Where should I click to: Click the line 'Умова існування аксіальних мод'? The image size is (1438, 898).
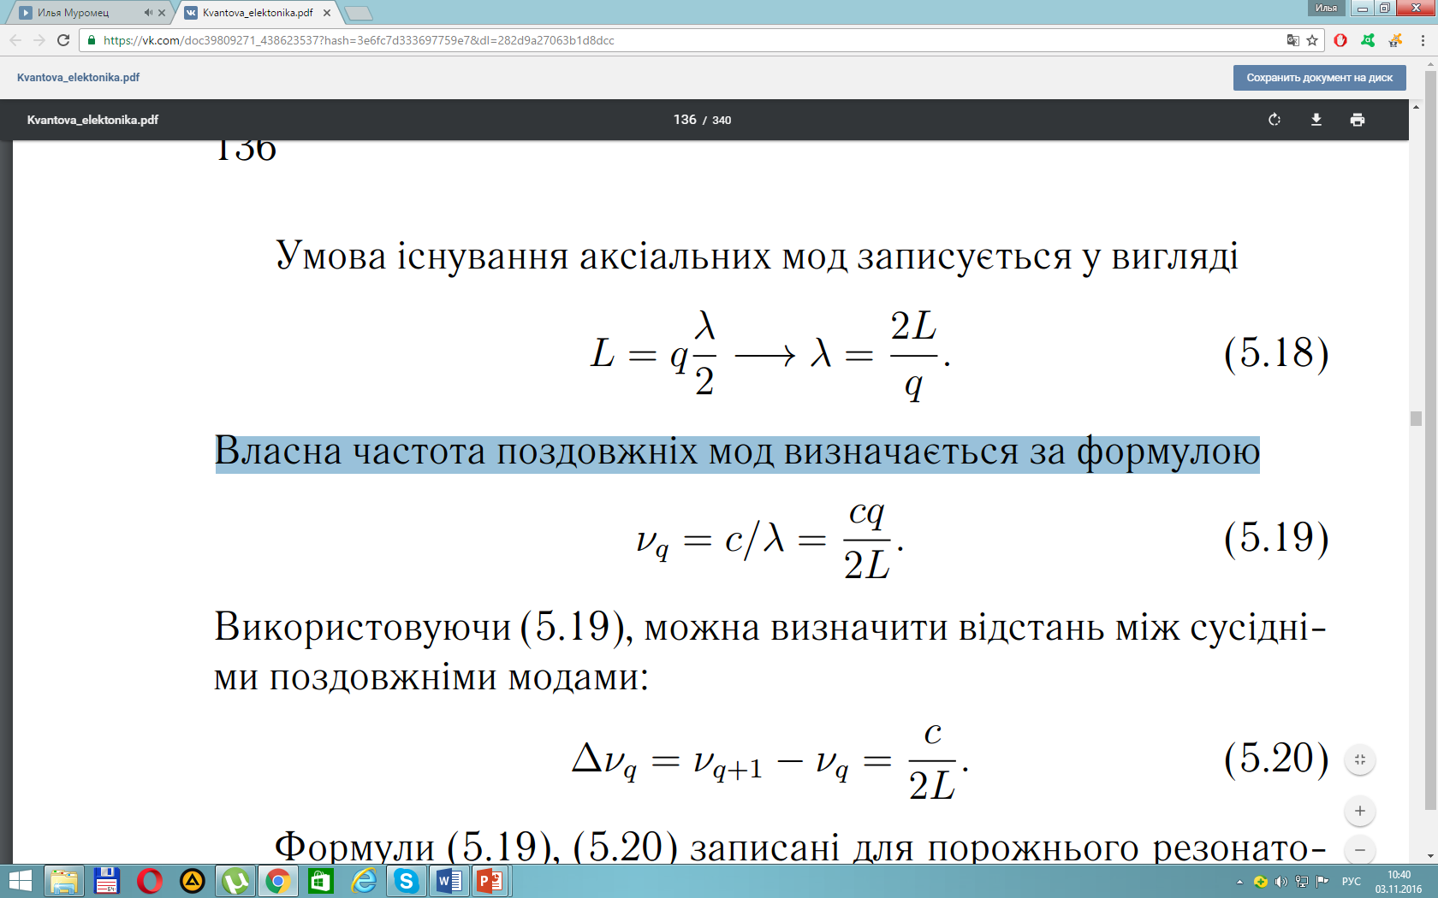point(757,257)
